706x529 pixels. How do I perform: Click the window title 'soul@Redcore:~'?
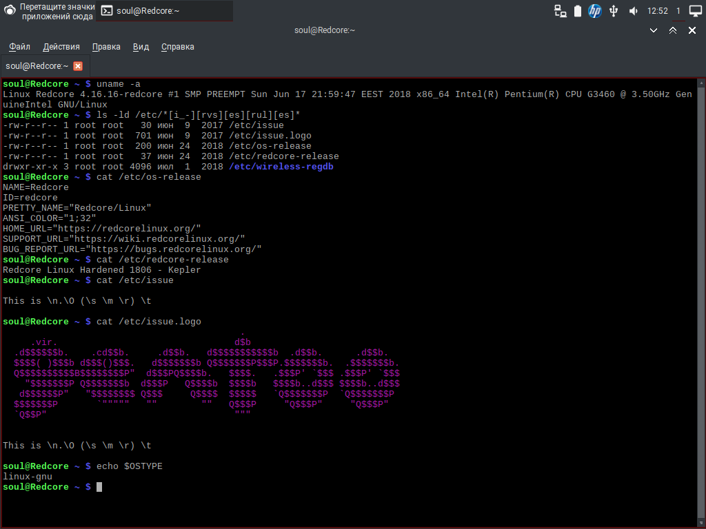(x=325, y=30)
